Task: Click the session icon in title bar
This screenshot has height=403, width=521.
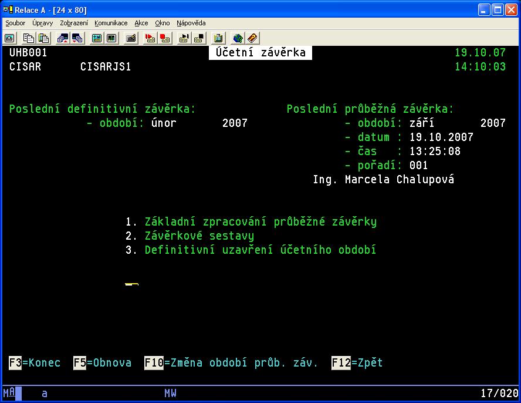Action: coord(8,9)
